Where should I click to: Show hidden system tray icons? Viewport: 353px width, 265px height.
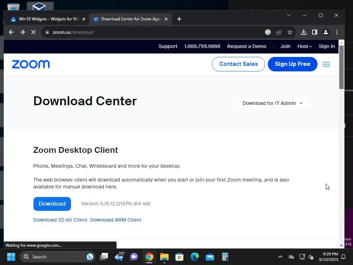click(280, 257)
